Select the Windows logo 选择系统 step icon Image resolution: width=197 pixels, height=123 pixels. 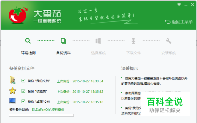pos(98,41)
